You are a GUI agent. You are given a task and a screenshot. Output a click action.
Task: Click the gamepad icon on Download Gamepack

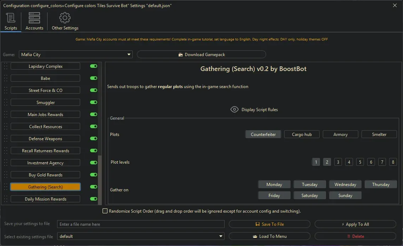coord(181,54)
